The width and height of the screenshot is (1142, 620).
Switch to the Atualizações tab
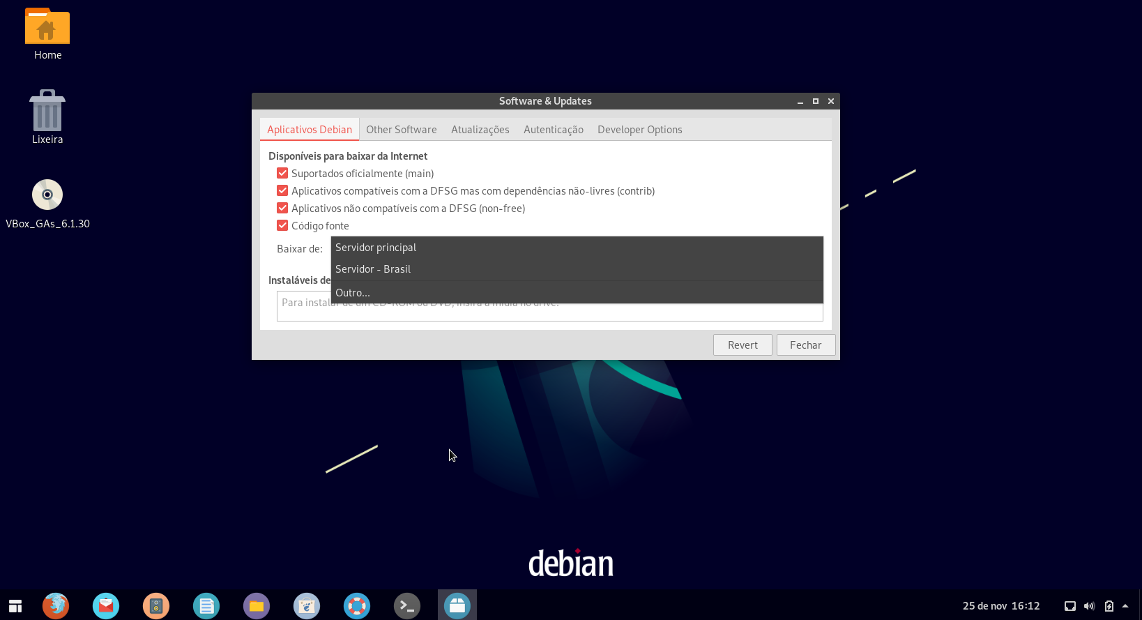coord(480,130)
